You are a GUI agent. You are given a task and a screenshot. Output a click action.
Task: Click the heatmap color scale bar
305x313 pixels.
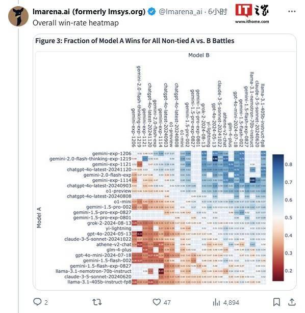[278, 218]
